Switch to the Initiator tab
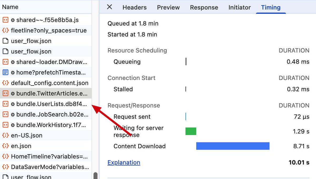This screenshot has height=179, width=316. click(x=240, y=7)
